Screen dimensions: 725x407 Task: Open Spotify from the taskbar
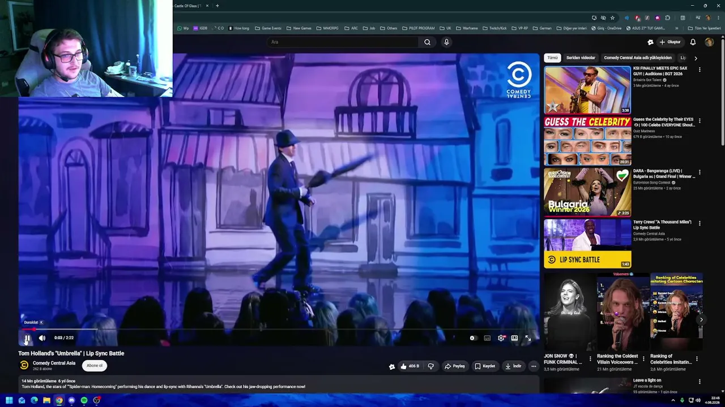click(84, 400)
